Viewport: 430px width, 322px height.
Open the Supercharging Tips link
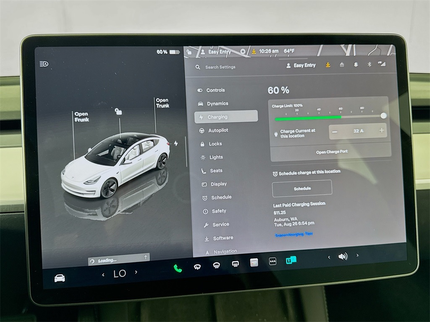point(294,234)
